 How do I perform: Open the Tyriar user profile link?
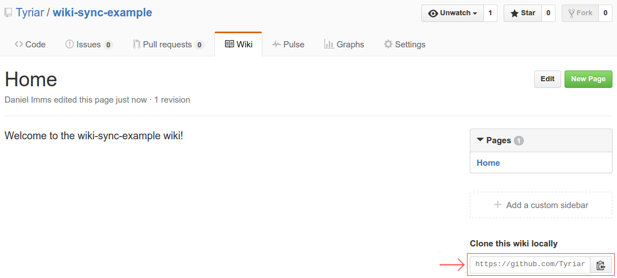click(29, 13)
